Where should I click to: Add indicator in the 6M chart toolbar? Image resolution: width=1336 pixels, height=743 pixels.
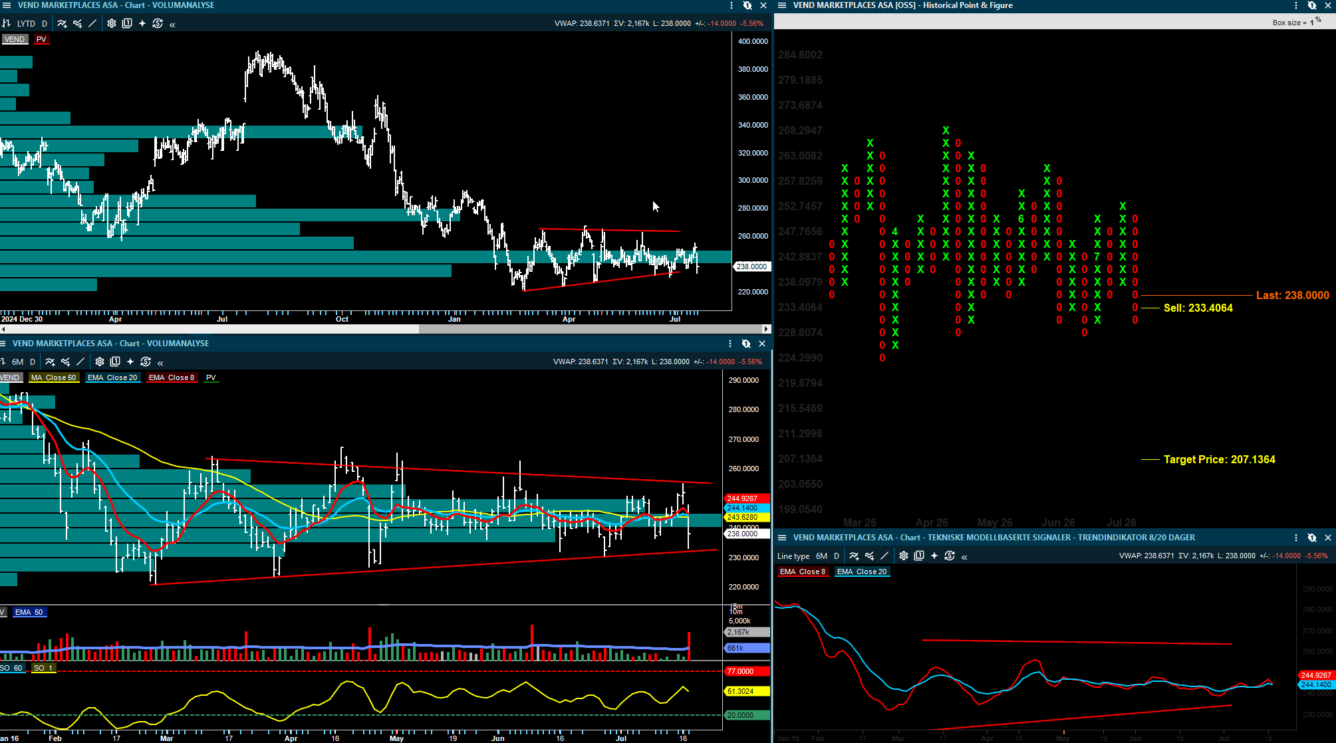coord(50,362)
